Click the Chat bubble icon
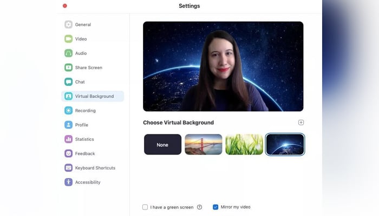379x216 pixels. (68, 82)
